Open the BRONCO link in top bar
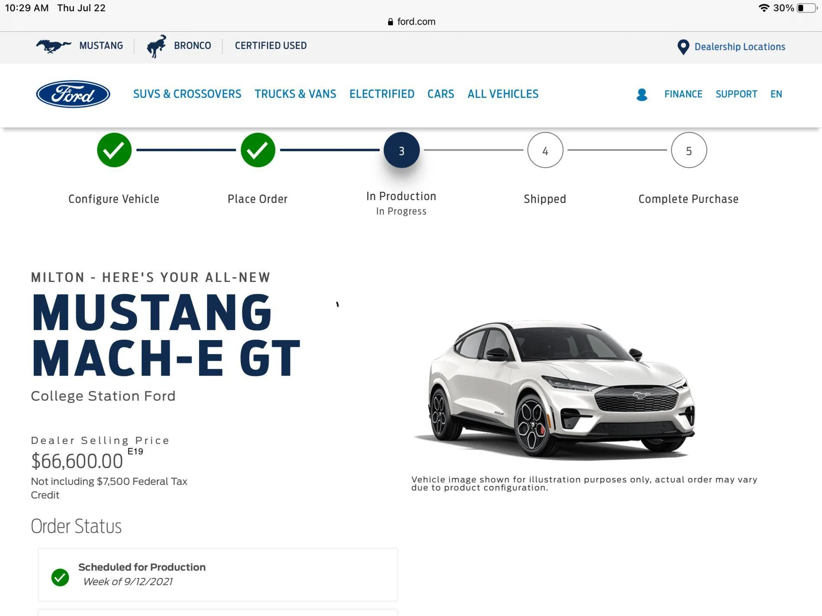822x616 pixels. 193,46
